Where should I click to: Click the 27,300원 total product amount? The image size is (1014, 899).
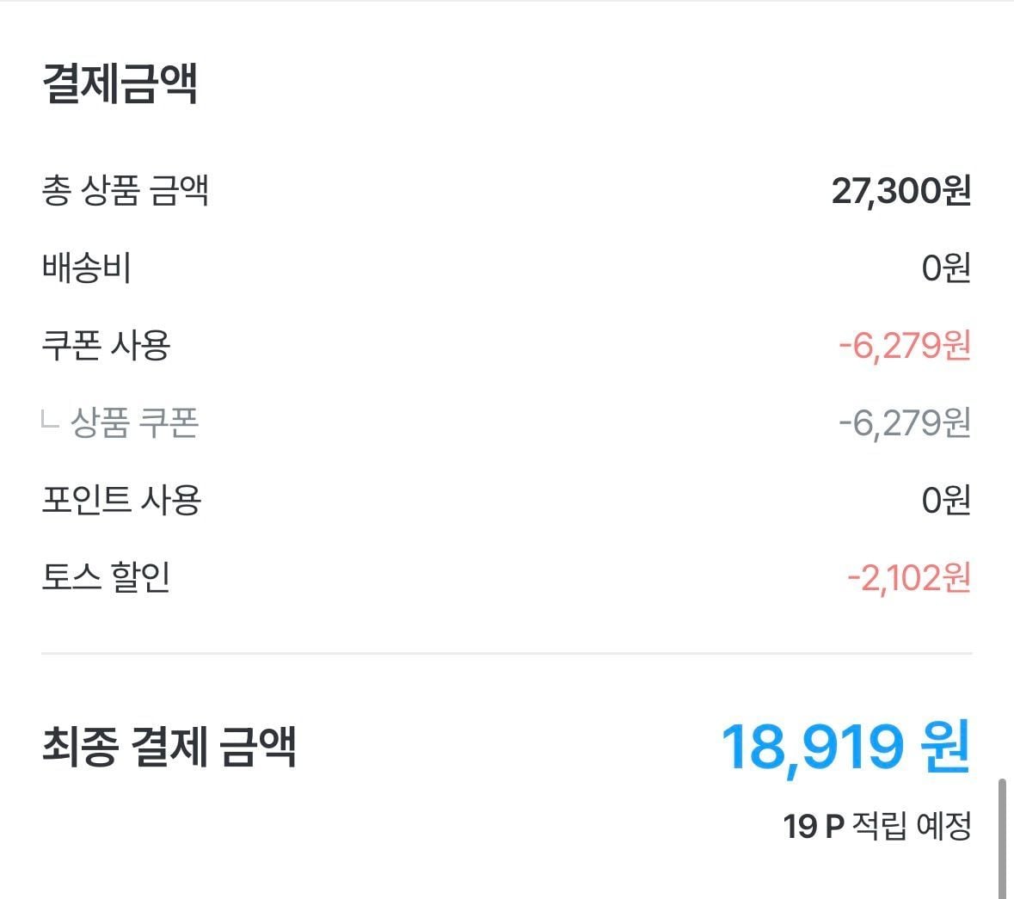tap(900, 190)
